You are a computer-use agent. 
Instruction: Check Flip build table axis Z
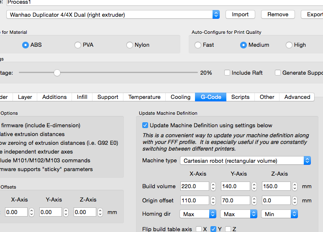click(x=228, y=229)
